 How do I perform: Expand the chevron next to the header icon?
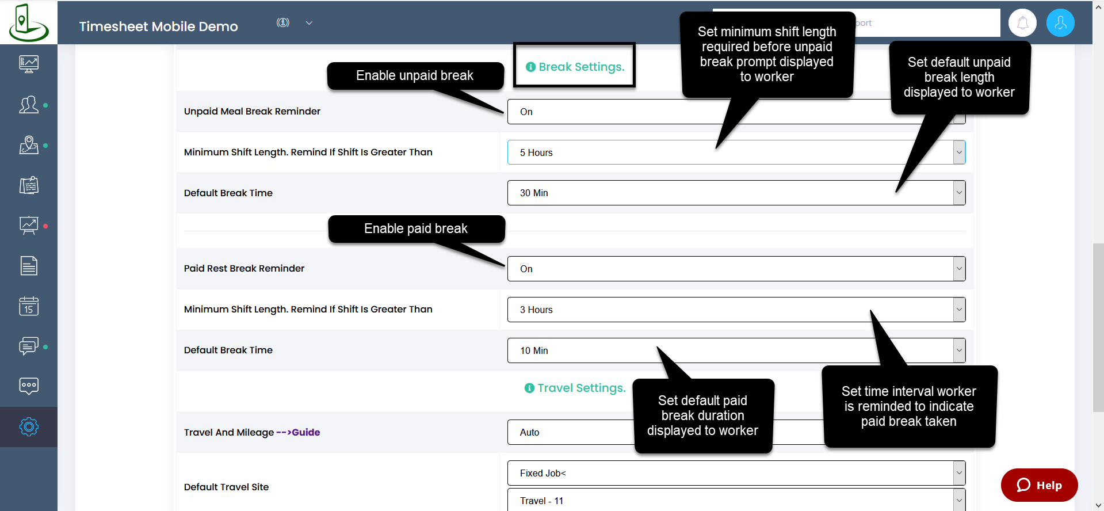309,23
